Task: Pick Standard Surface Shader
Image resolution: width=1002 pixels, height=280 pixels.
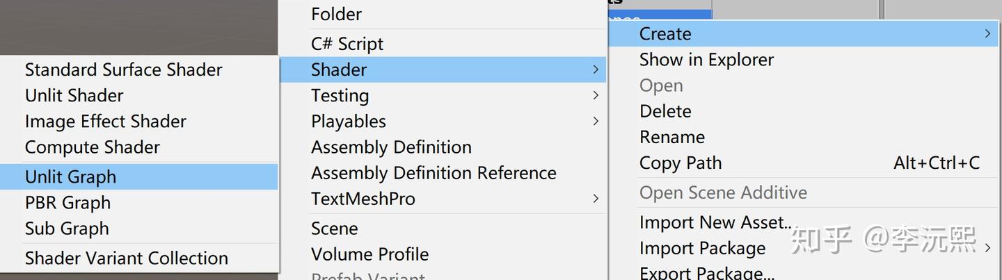Action: 123,69
